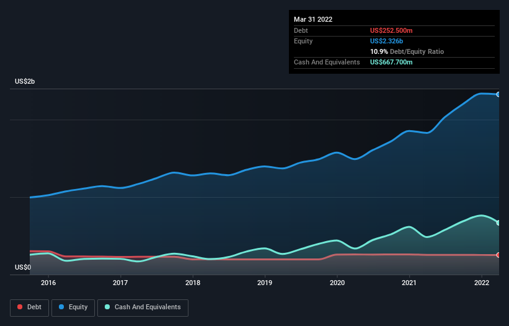Image resolution: width=509 pixels, height=326 pixels.
Task: Toggle the Debt legend item
Action: 29,307
